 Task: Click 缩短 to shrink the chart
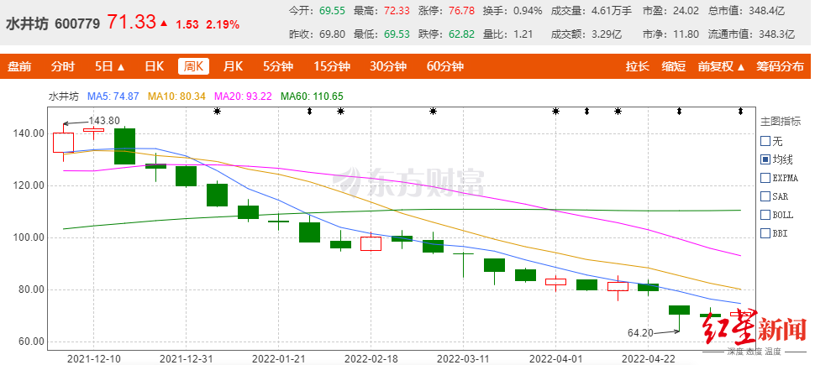coord(674,66)
